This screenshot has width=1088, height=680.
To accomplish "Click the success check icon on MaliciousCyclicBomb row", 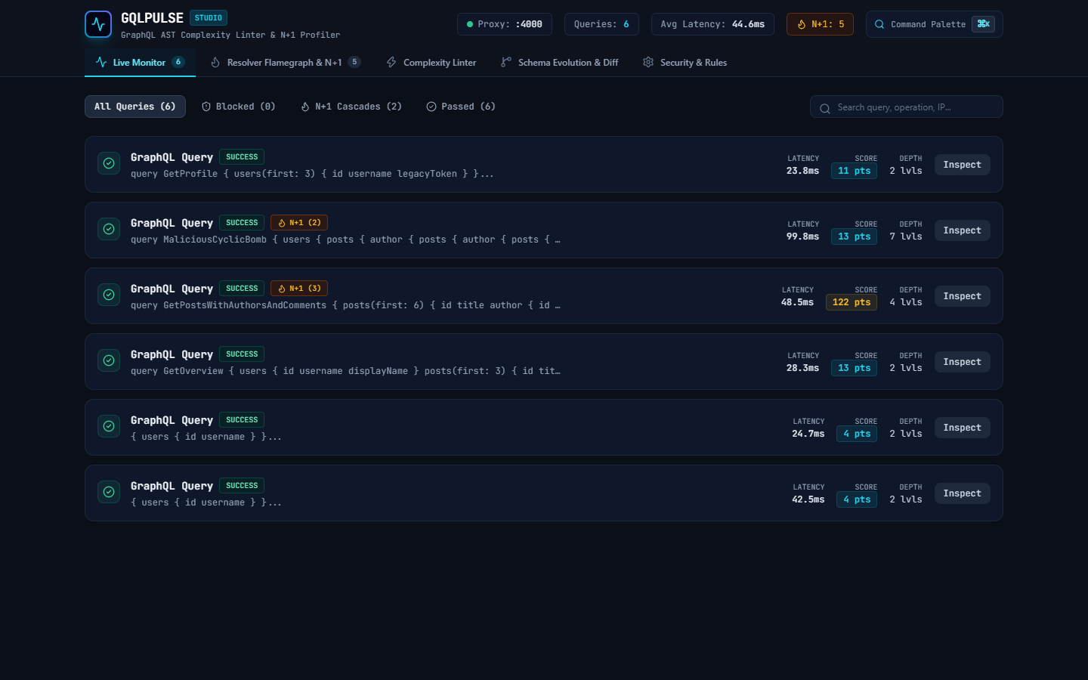I will click(x=109, y=229).
